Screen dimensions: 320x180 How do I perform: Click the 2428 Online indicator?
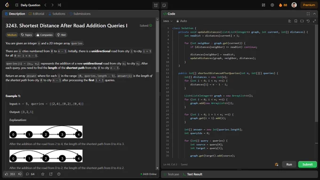149,174
